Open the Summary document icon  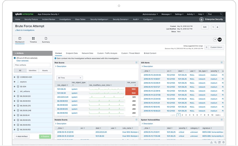click(46, 38)
